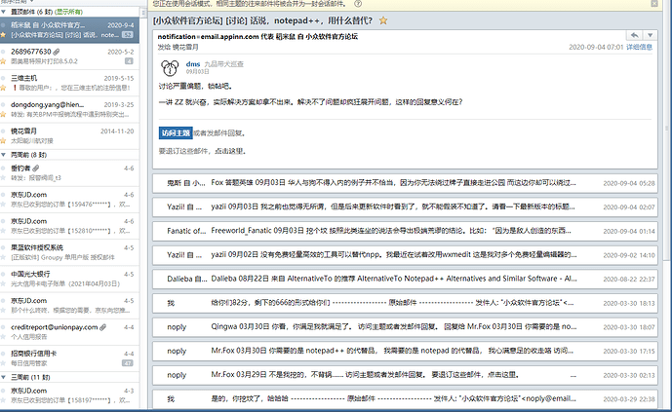Viewport: 672px width, 412px height.
Task: Toggle read status dot of 垂钓者 mail
Action: click(3, 169)
